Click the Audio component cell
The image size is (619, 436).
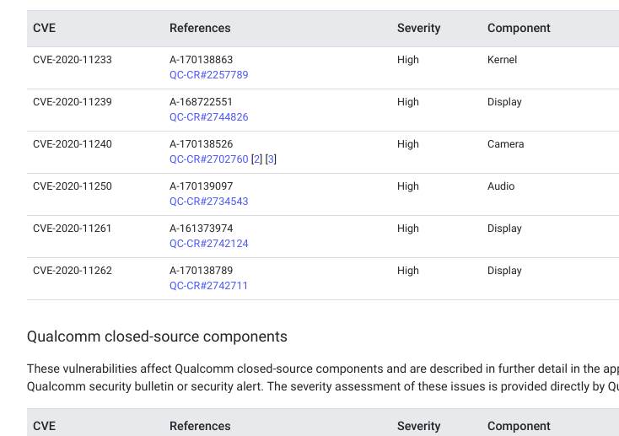(x=500, y=186)
